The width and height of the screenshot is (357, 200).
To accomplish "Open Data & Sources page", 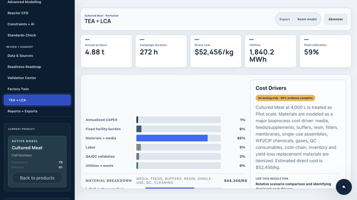I will click(37, 56).
